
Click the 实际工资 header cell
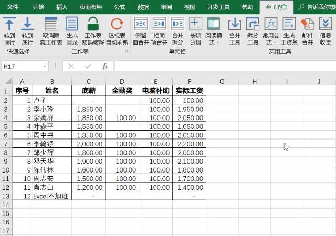pos(190,91)
